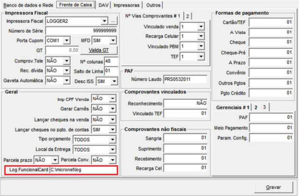This screenshot has width=299, height=196.
Task: Switch to Gerenciais tab 2
Action: [256, 107]
